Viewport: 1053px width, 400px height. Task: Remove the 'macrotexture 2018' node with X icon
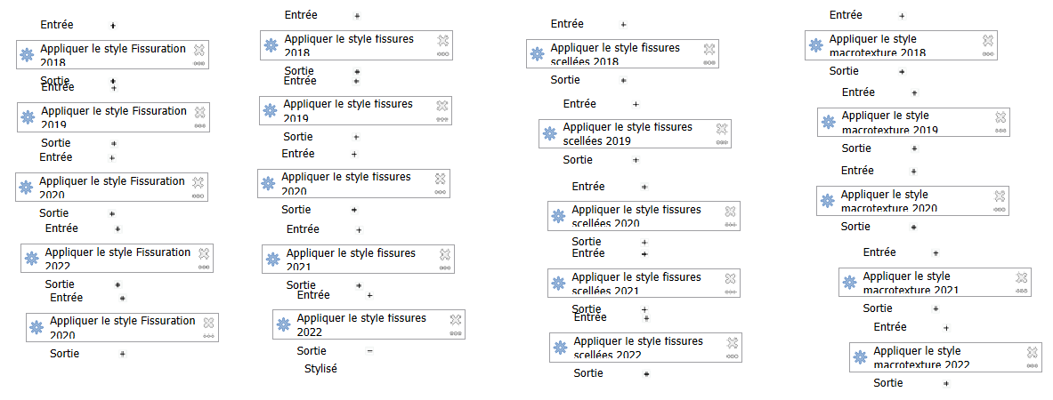[x=988, y=40]
